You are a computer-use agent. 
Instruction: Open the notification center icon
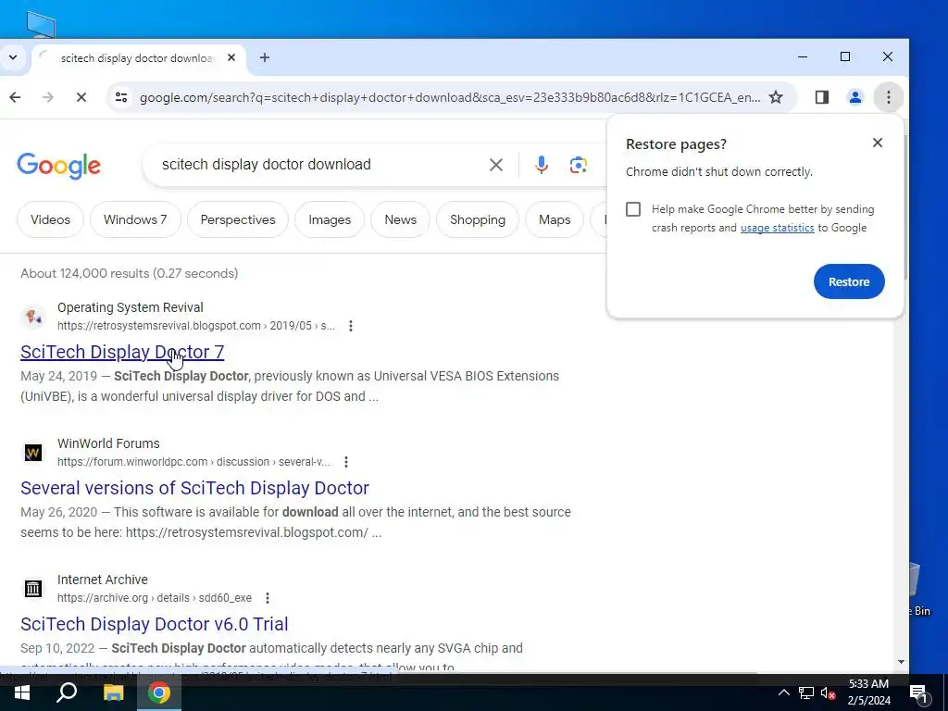(919, 694)
